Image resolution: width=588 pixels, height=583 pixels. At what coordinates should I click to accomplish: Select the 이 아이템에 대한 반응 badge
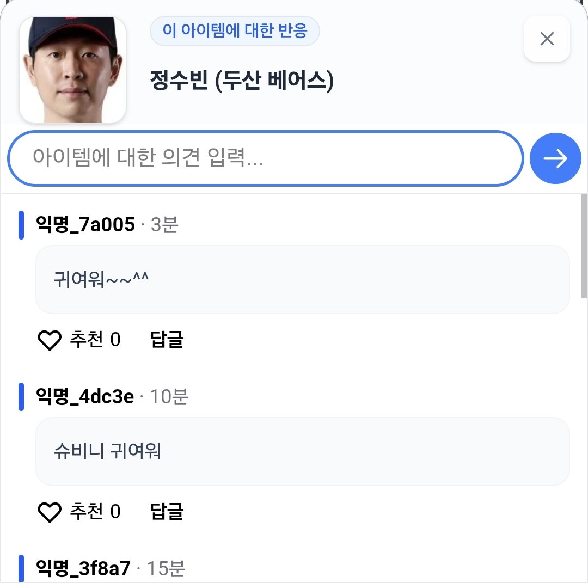coord(235,30)
